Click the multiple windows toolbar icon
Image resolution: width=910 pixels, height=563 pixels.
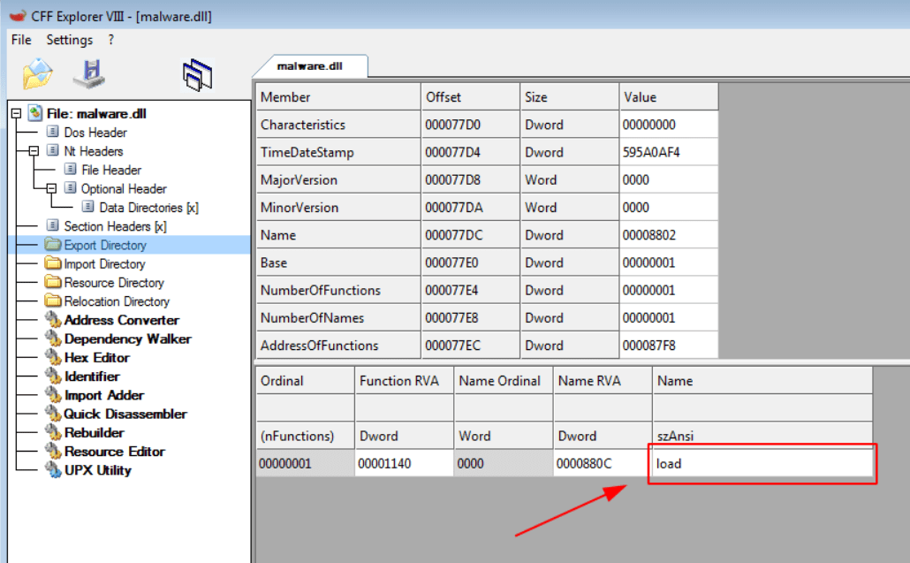click(197, 75)
